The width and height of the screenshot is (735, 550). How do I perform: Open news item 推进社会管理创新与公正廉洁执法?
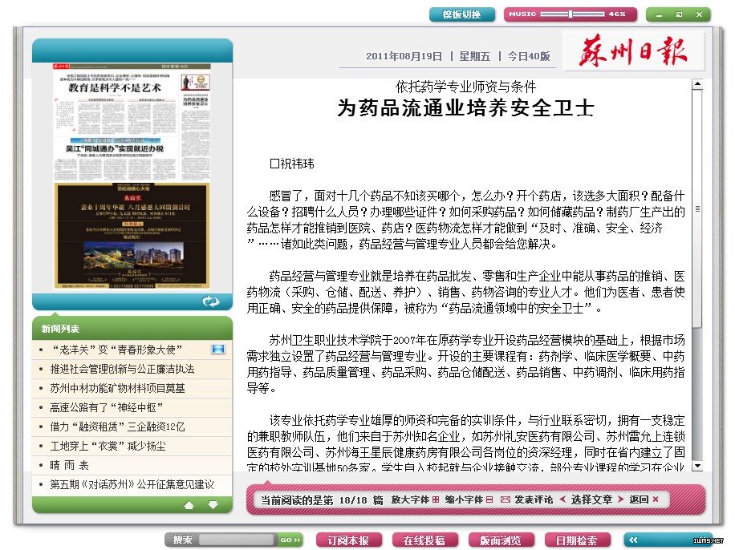tap(122, 369)
